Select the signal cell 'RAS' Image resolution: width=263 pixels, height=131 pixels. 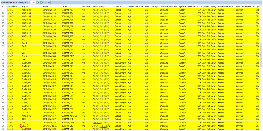tap(24, 46)
